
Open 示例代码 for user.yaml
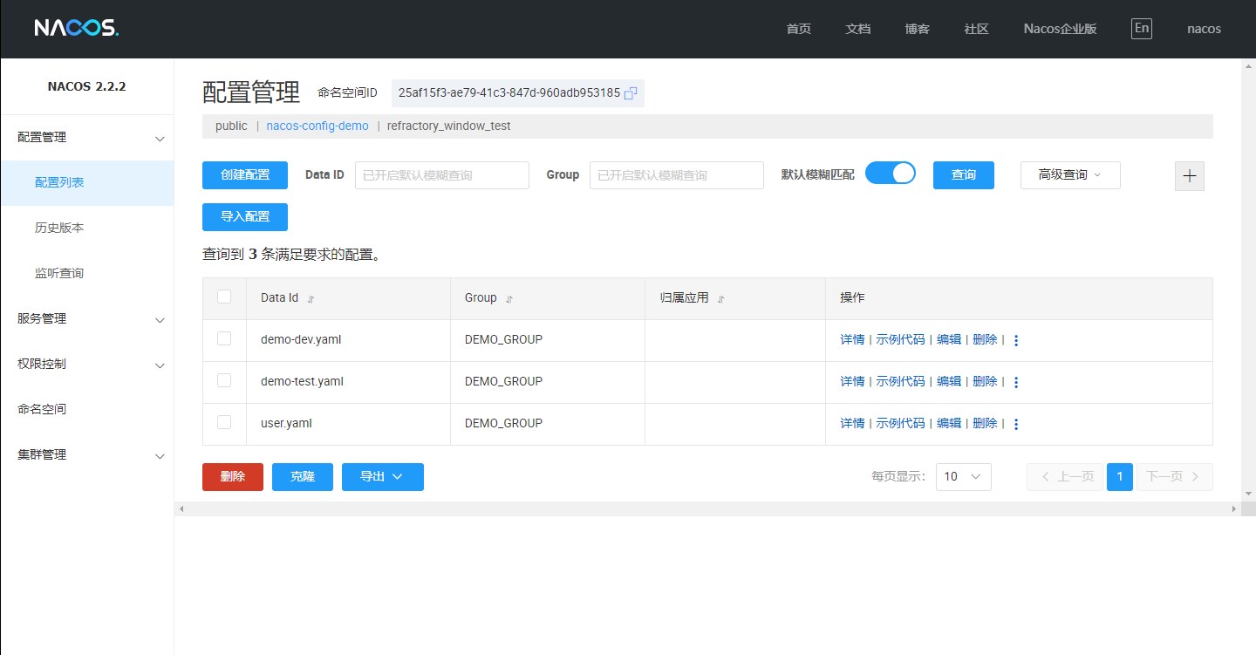(900, 423)
